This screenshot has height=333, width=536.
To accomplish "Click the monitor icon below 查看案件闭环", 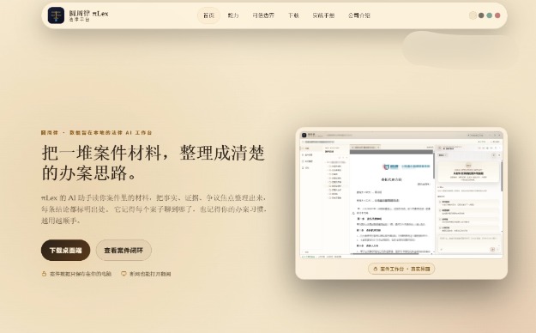I will pyautogui.click(x=123, y=274).
